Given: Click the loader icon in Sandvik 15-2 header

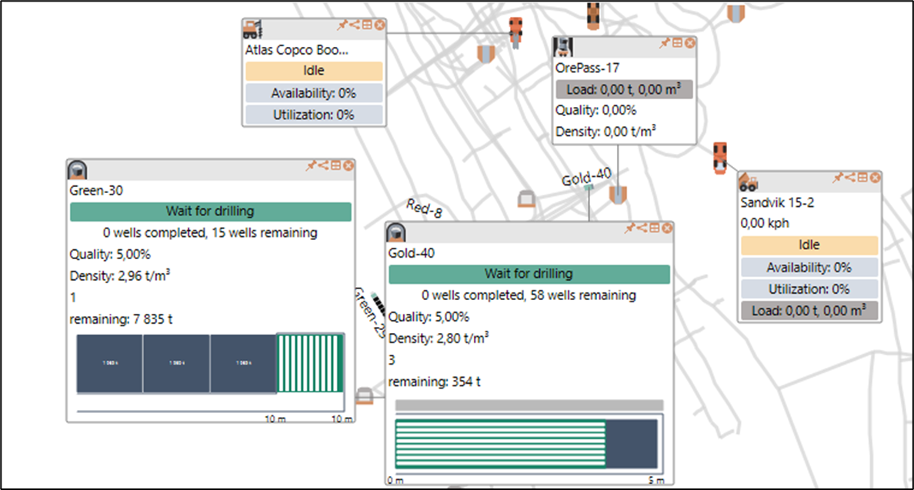Looking at the screenshot, I should [748, 182].
